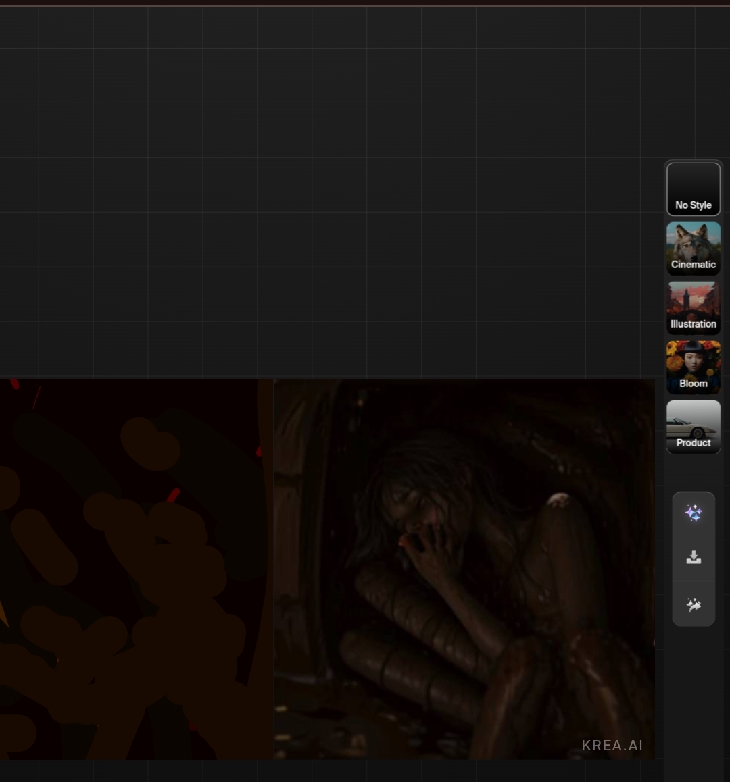The width and height of the screenshot is (730, 782).
Task: Click the brush sketch canvas on the left
Action: coord(136,569)
